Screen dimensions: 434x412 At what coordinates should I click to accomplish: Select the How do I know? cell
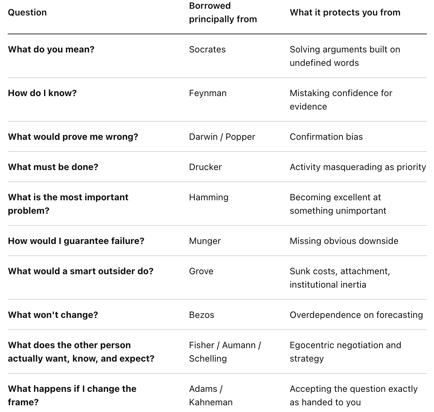pyautogui.click(x=42, y=93)
